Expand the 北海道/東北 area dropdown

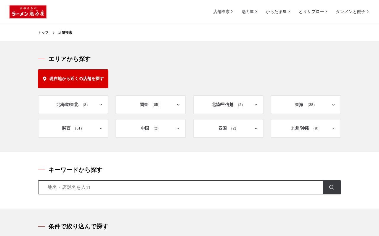73,105
